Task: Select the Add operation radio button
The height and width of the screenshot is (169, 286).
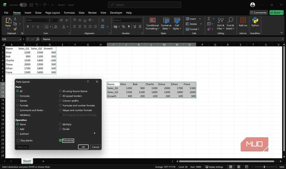Action: tap(17, 129)
